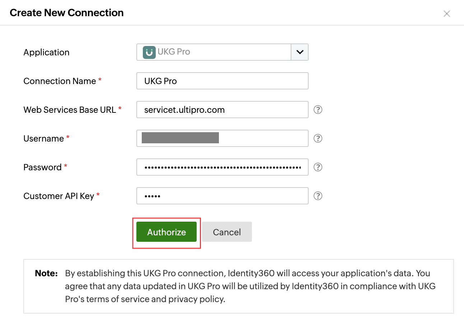Click the UKG Pro smiley logo icon
The image size is (464, 333).
click(149, 52)
